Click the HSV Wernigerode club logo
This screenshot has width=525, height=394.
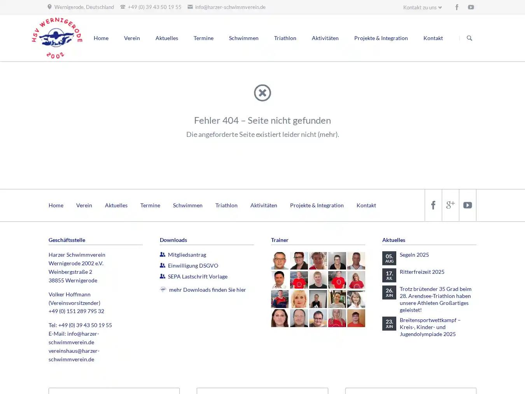(x=57, y=37)
